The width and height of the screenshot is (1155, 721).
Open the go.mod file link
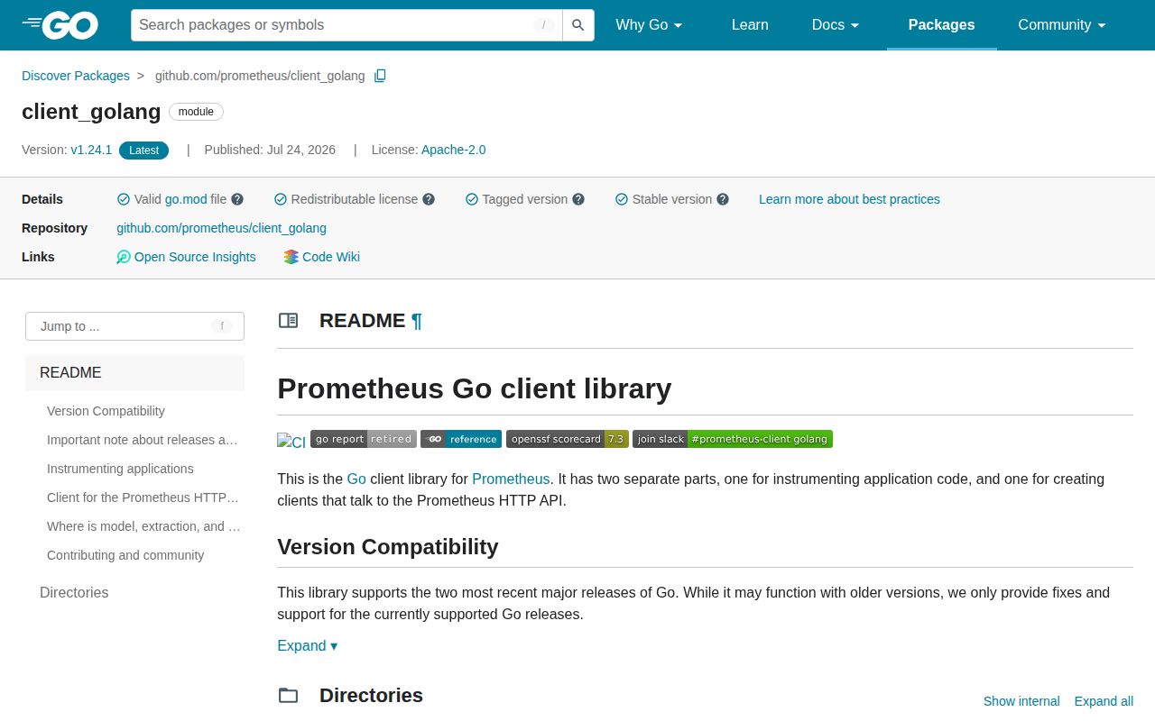coord(186,199)
